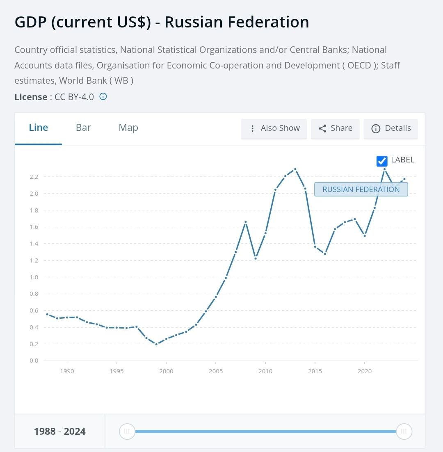Click the right year range slider handle

point(404,431)
